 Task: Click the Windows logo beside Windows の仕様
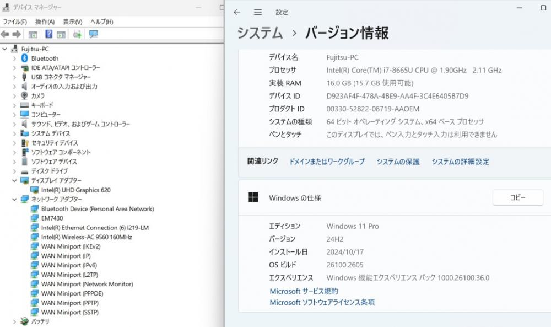253,197
